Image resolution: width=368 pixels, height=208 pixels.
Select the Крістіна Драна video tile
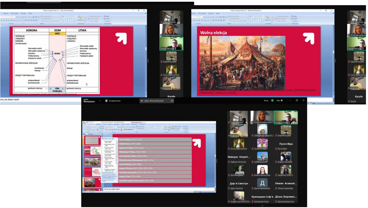click(239, 171)
